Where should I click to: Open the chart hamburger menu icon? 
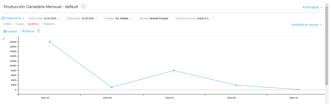click(3, 39)
